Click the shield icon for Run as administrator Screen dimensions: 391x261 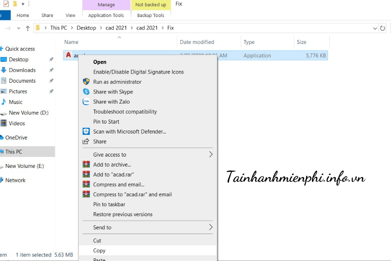click(86, 82)
